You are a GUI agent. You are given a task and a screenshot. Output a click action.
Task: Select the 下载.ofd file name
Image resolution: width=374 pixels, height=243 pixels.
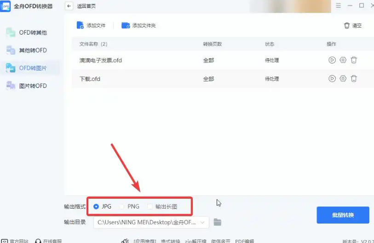90,79
